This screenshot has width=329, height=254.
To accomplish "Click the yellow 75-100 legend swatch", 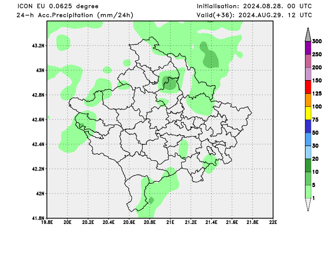I will tap(308, 113).
